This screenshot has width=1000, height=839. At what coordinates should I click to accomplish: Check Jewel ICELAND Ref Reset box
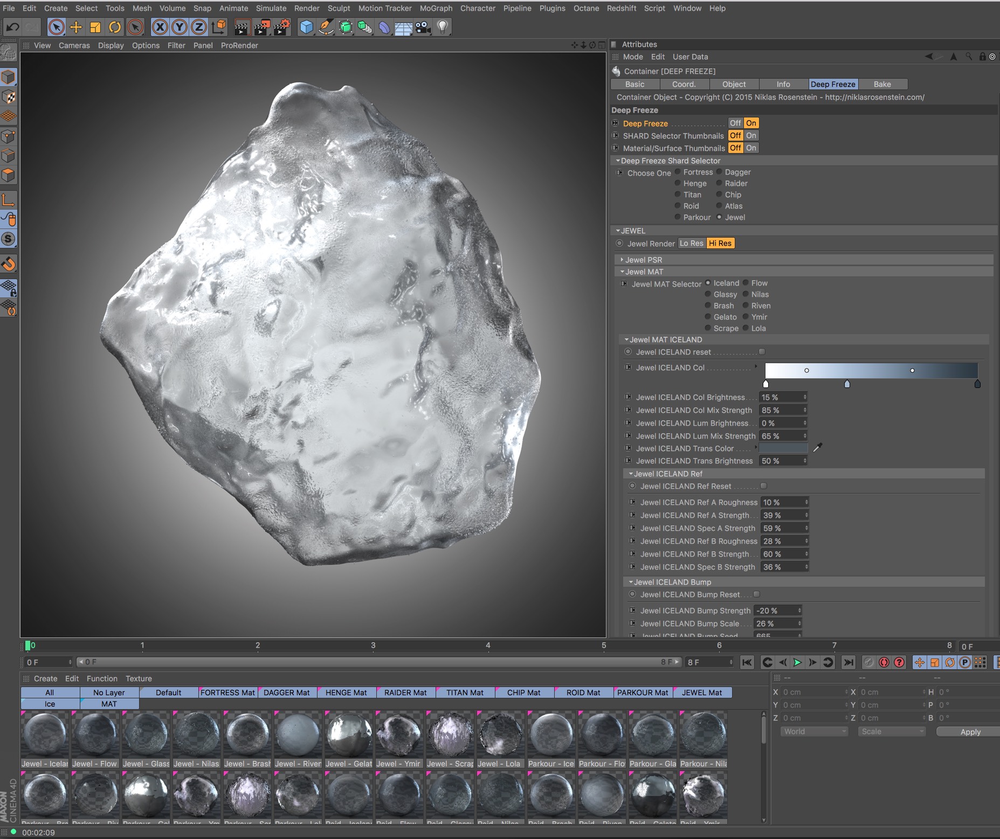click(763, 486)
